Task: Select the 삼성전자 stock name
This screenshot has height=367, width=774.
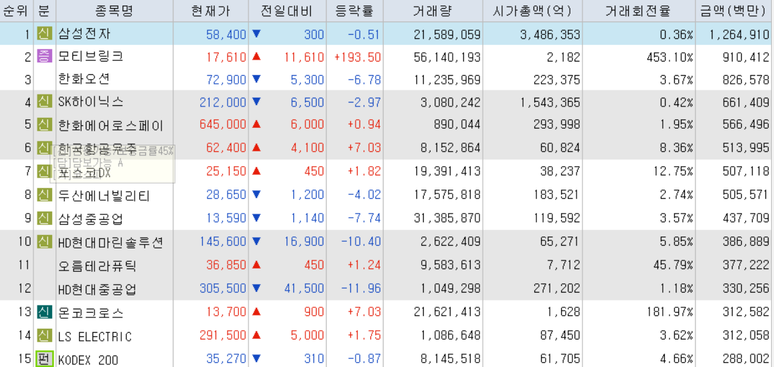Action: pyautogui.click(x=84, y=34)
